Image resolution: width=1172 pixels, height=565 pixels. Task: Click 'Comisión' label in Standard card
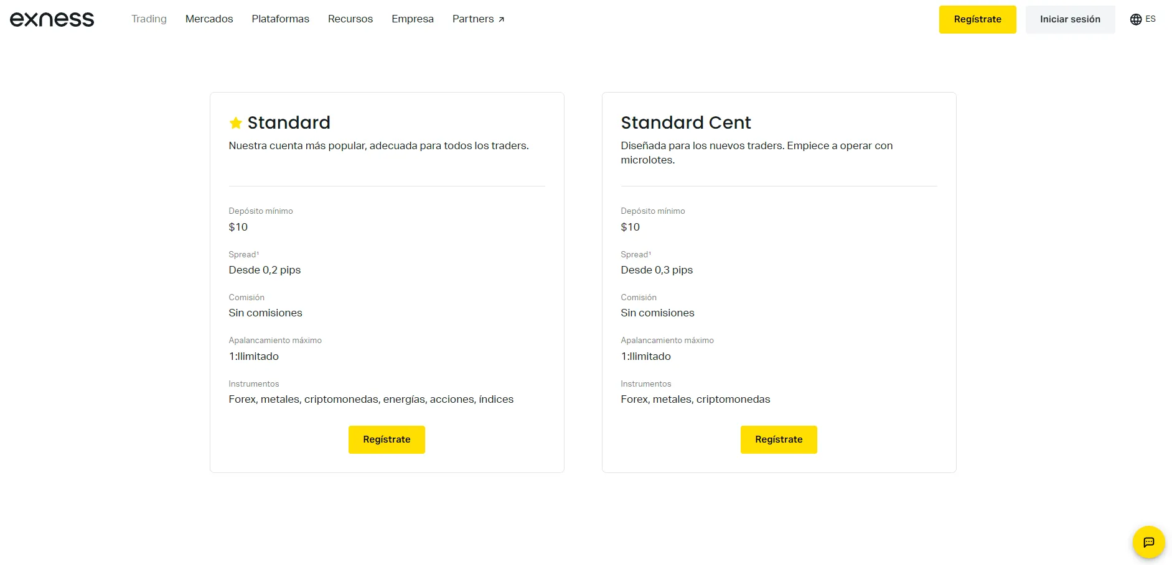(x=246, y=297)
